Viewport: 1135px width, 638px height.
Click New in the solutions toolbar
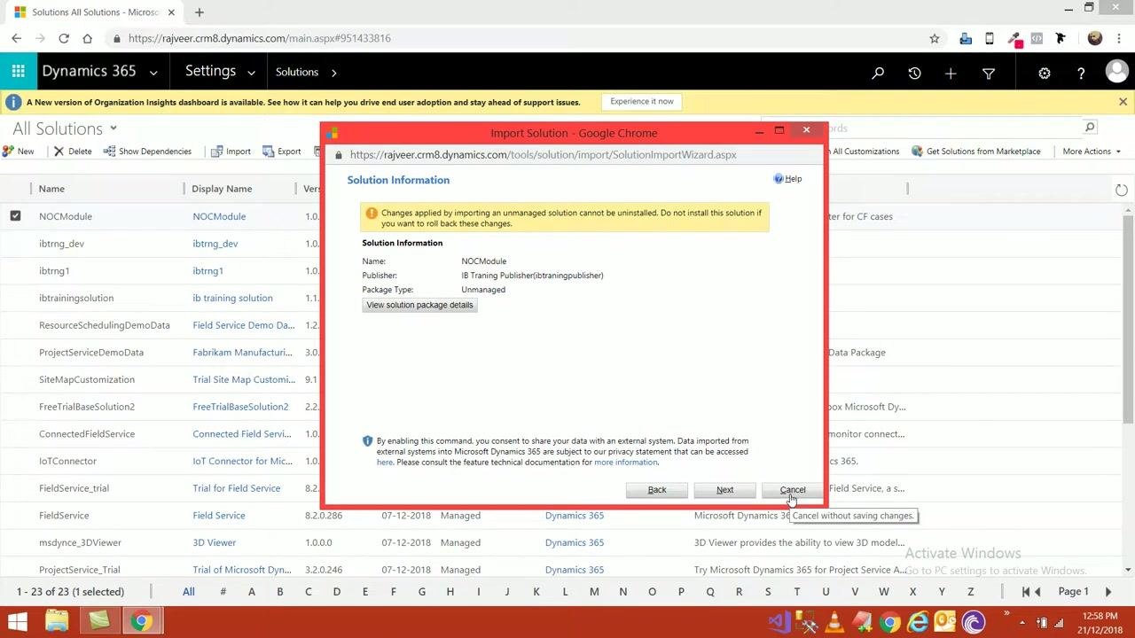coord(18,152)
